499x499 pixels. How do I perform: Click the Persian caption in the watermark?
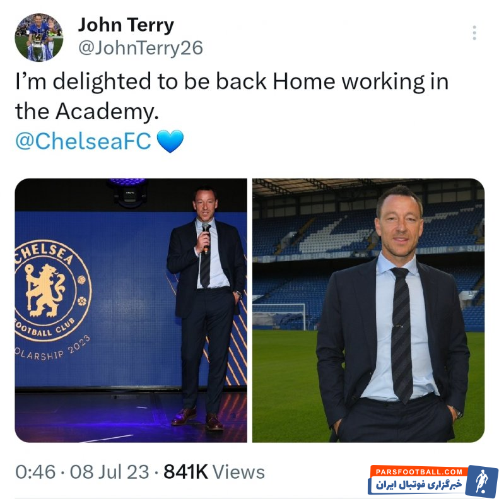point(418,485)
